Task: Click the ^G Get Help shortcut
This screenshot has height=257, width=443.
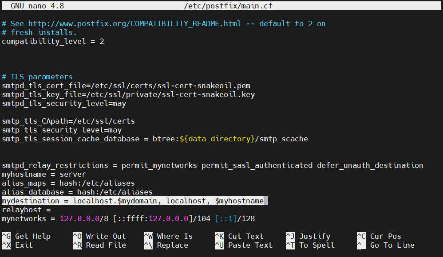Action: pos(26,236)
